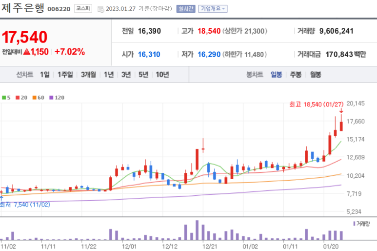Screen dimensions: 377x251
Task: Click the 거래량 volume legend marker
Action: click(354, 224)
